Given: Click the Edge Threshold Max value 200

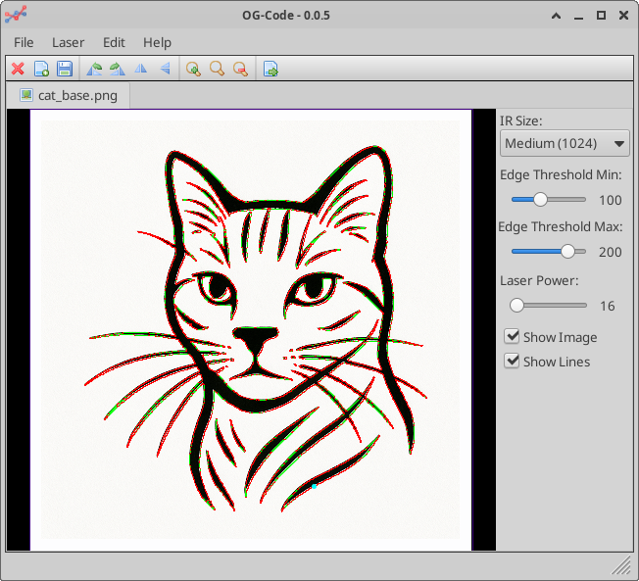Looking at the screenshot, I should [x=610, y=252].
